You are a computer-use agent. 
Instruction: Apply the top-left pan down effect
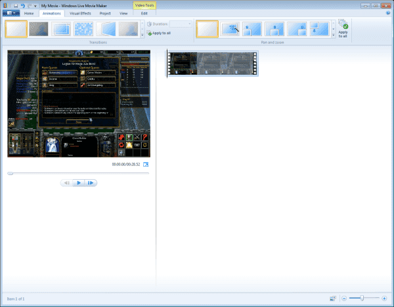(x=319, y=29)
